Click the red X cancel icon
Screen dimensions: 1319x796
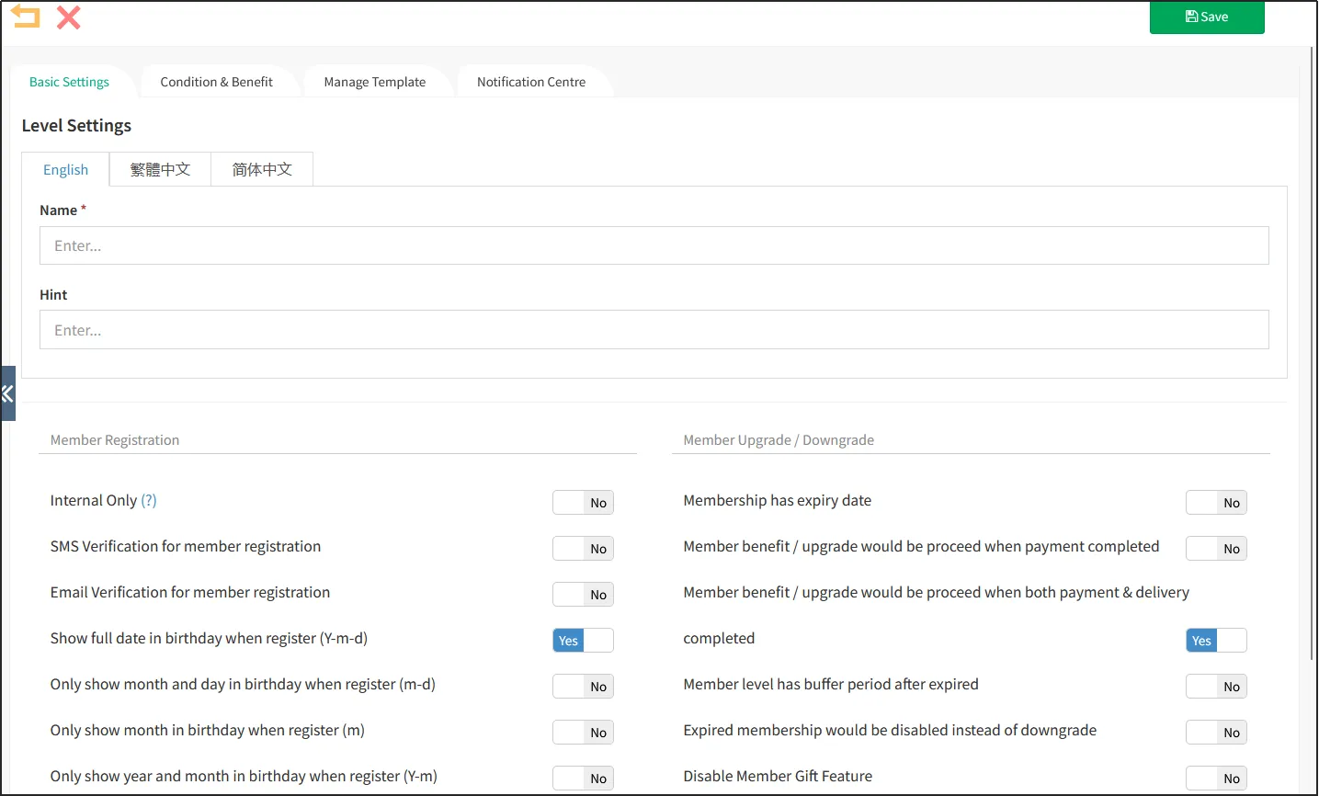(69, 17)
